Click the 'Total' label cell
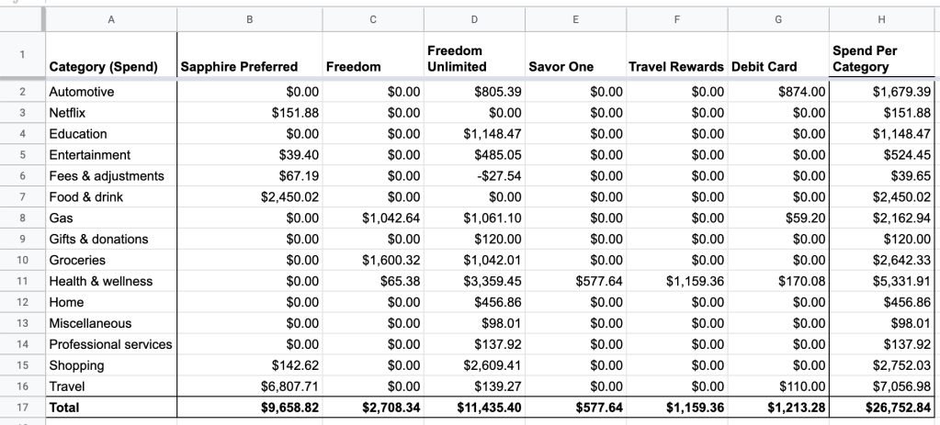This screenshot has height=425, width=940. click(109, 407)
